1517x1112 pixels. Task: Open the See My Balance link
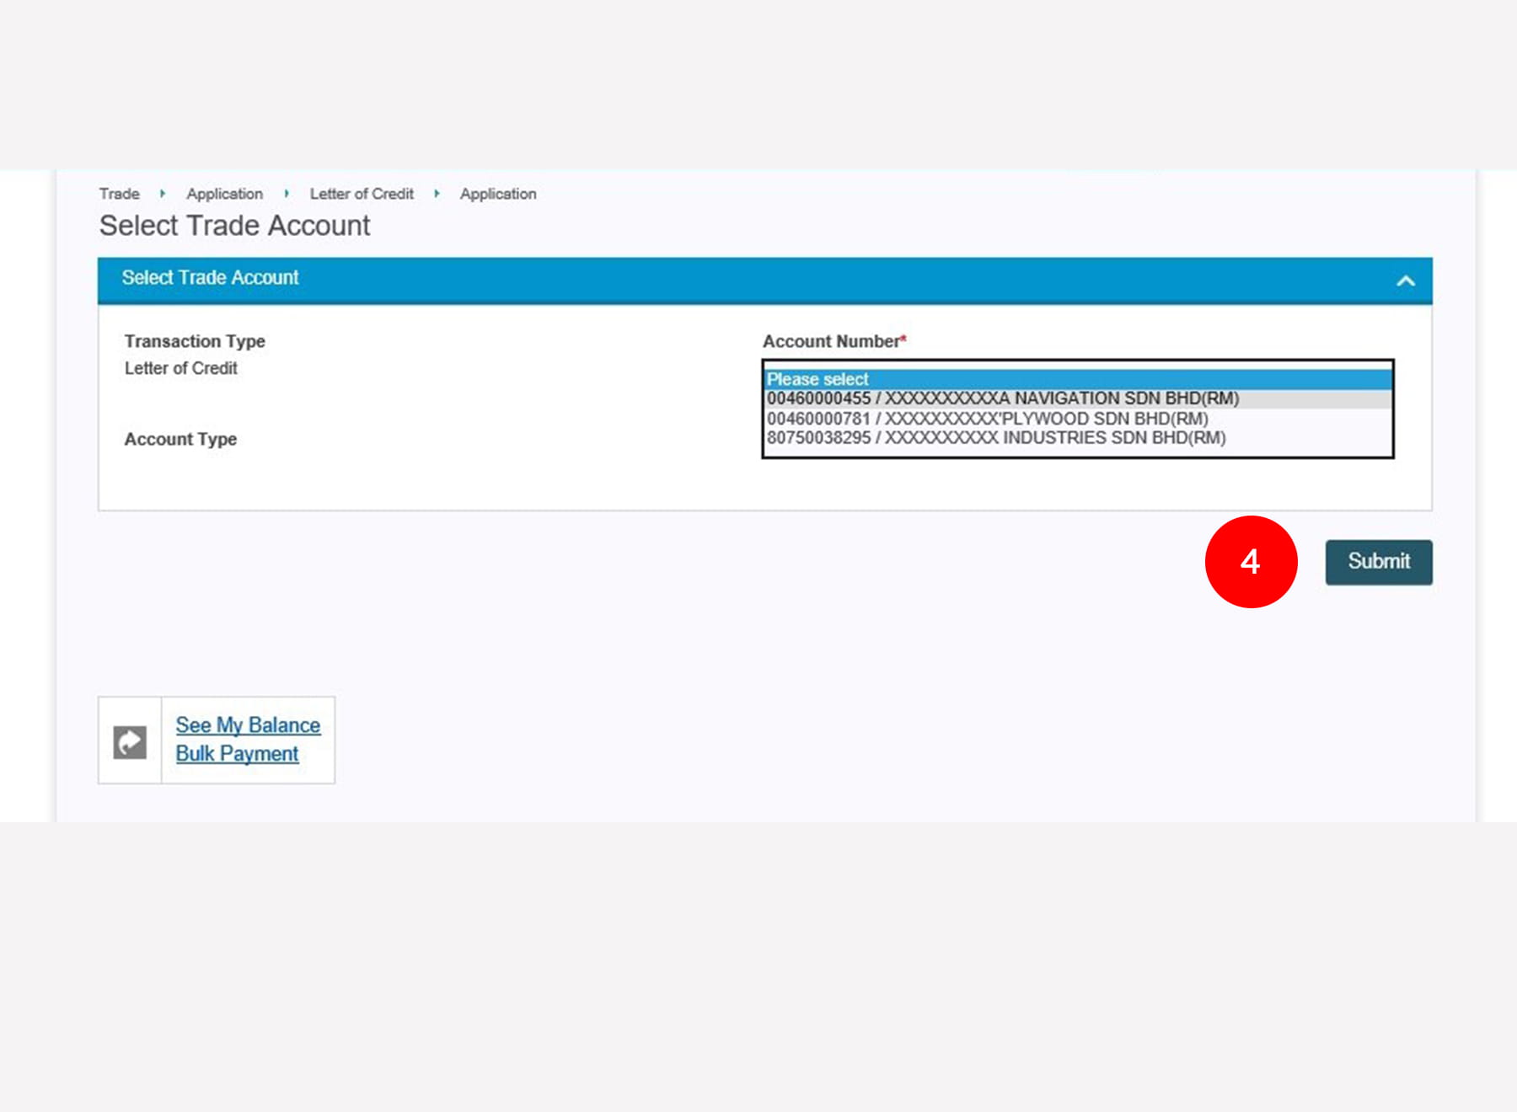[x=248, y=725]
